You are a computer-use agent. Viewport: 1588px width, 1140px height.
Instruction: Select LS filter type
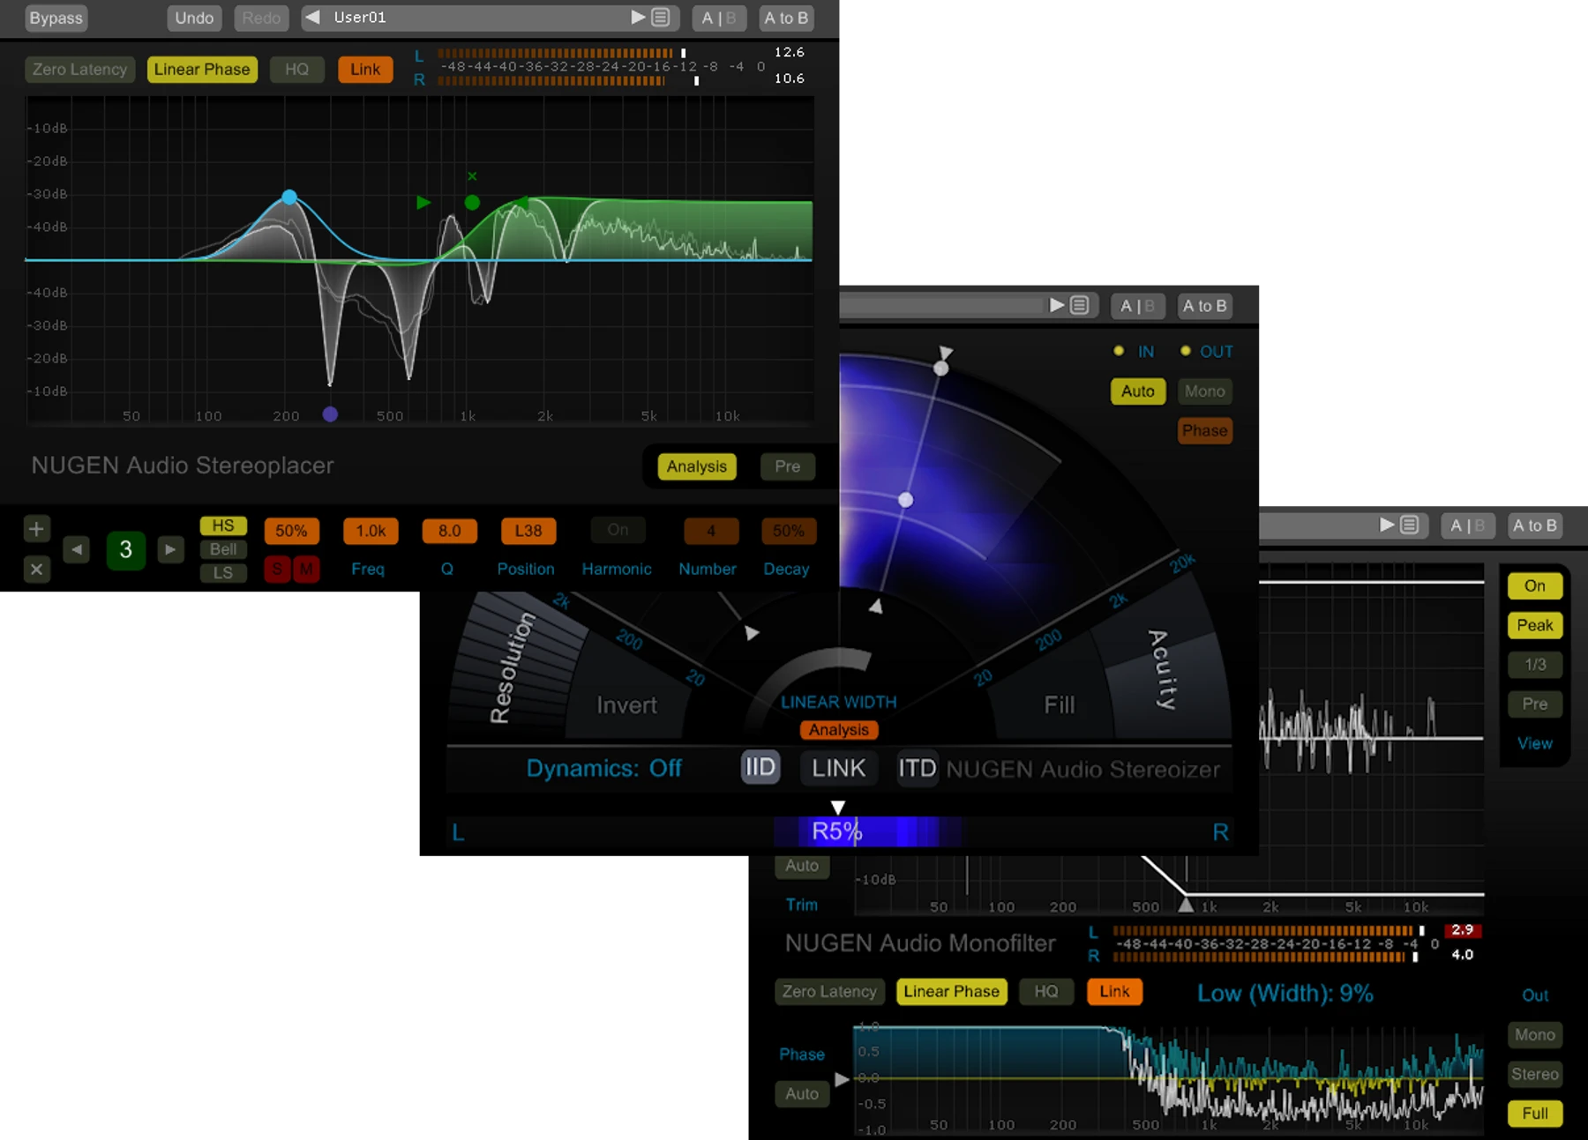(x=223, y=573)
